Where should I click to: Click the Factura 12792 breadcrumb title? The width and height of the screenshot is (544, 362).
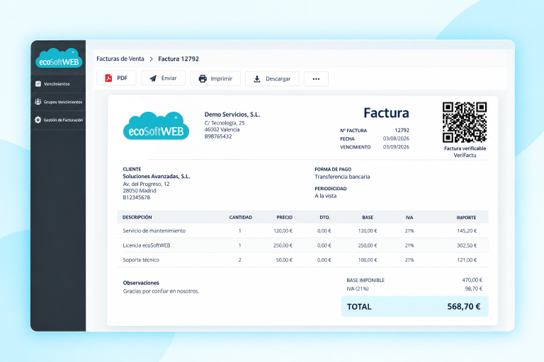point(178,59)
